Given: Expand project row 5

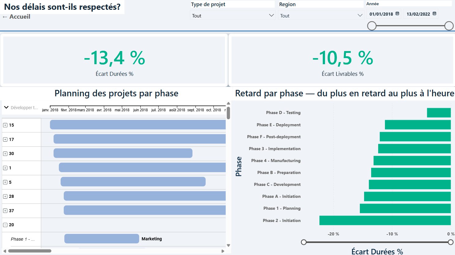Looking at the screenshot, I should point(5,182).
